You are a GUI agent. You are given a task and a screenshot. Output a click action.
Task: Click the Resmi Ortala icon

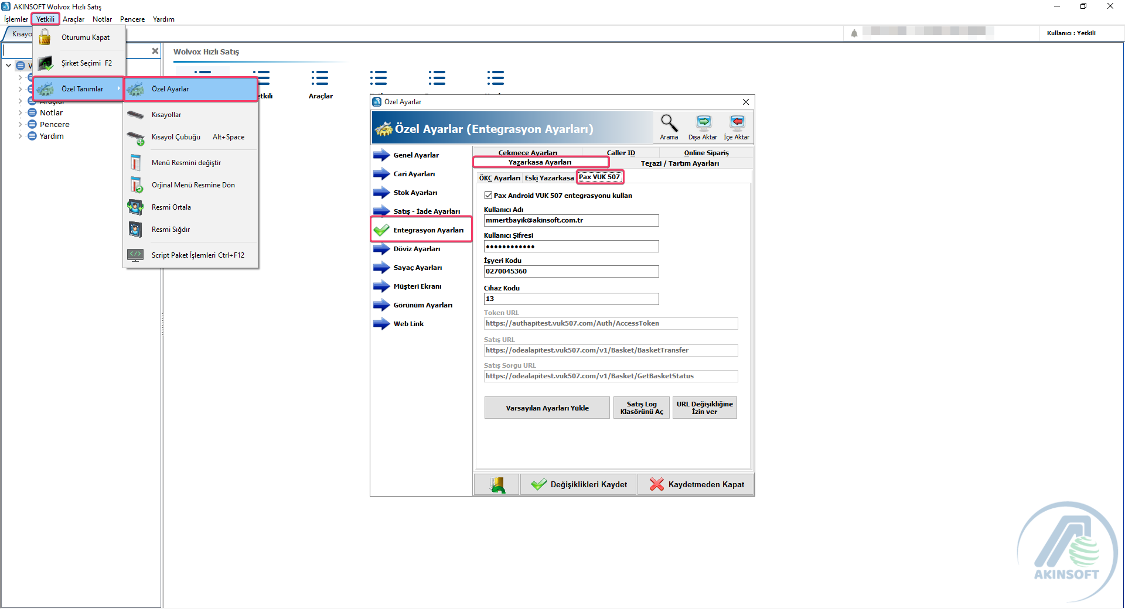[x=135, y=207]
